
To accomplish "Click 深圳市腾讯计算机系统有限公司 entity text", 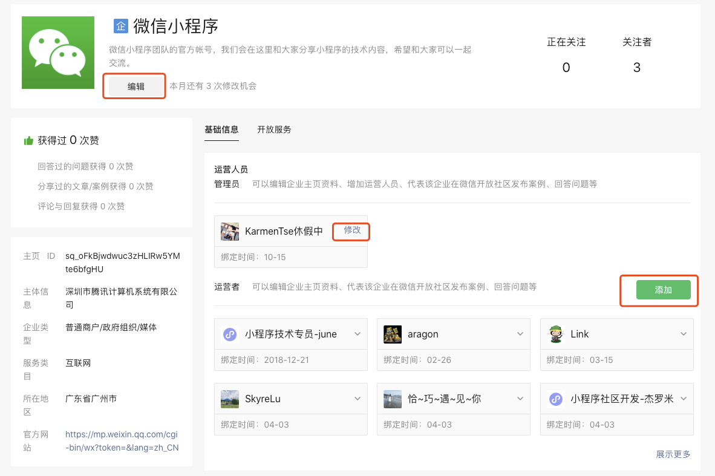I will [122, 298].
